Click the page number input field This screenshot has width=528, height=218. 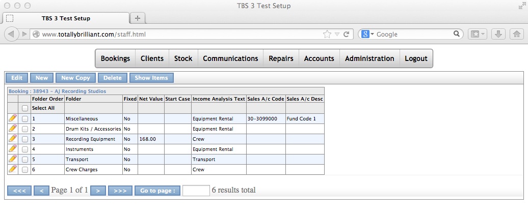(x=196, y=191)
